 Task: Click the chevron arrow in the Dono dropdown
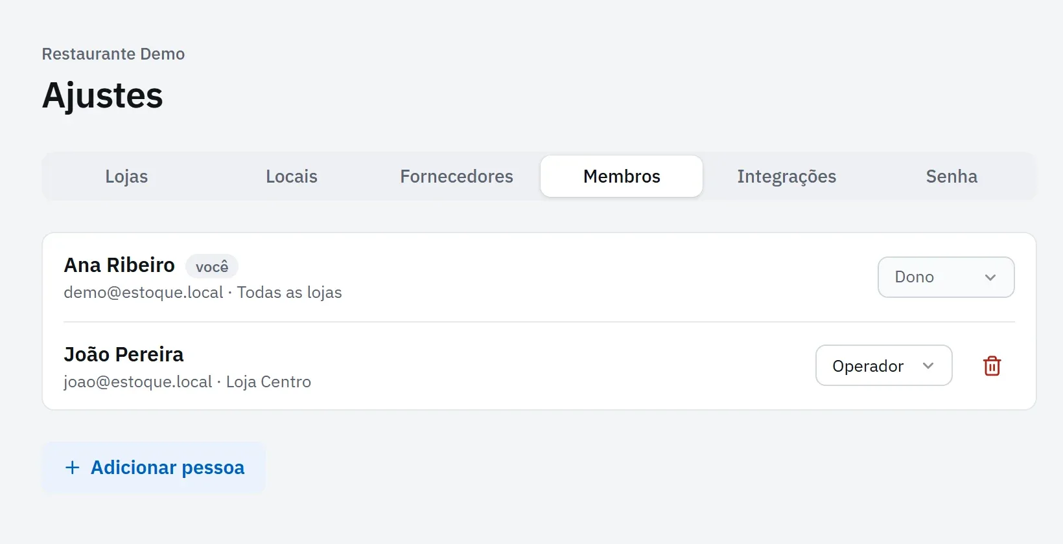point(990,277)
